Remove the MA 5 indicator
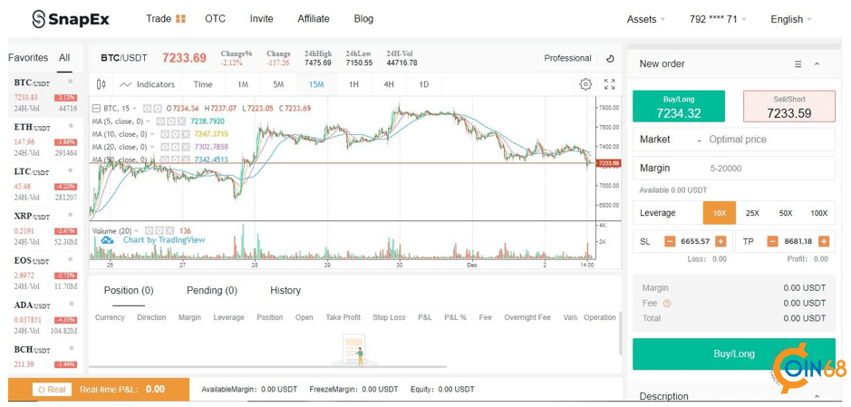This screenshot has width=851, height=407. (x=180, y=121)
